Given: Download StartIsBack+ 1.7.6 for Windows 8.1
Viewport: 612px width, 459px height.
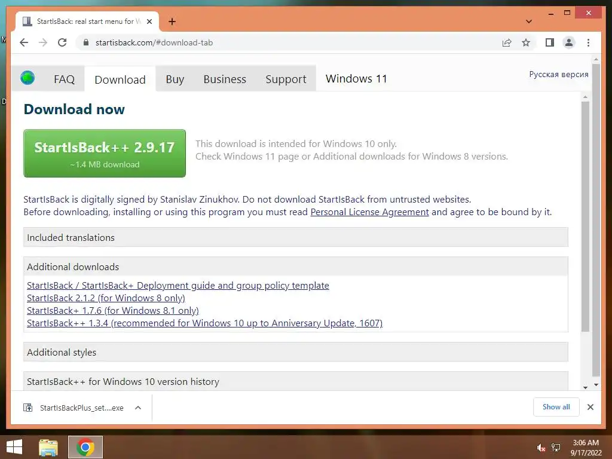Looking at the screenshot, I should point(113,310).
